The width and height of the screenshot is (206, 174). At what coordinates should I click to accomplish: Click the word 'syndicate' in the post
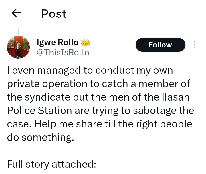47,97
